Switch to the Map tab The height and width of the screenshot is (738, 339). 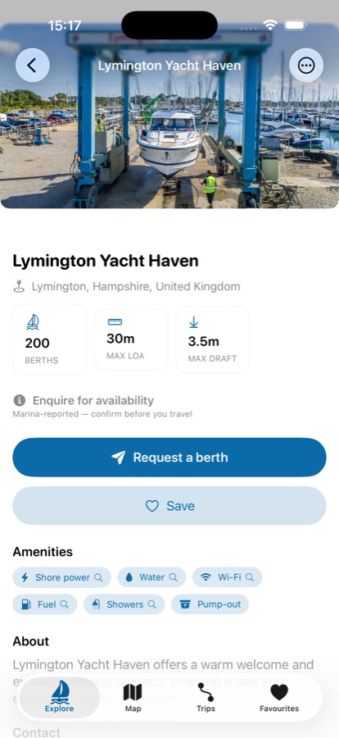coord(133,698)
